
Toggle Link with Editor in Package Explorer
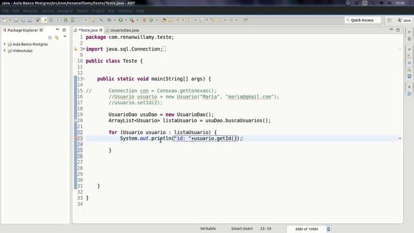click(x=56, y=38)
